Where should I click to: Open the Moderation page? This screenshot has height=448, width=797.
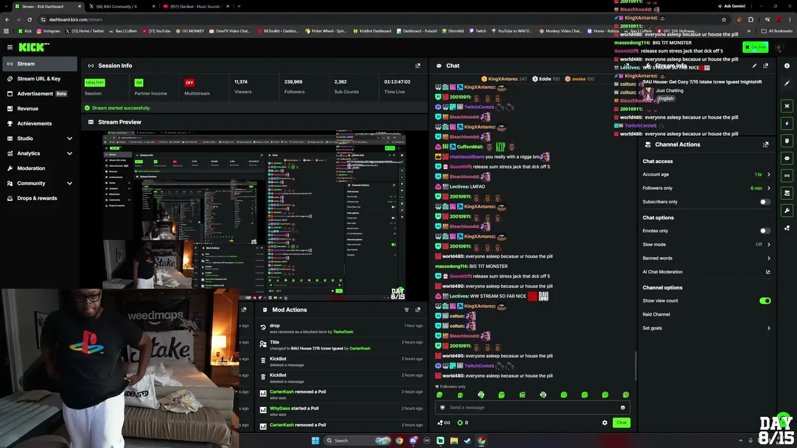[40, 168]
